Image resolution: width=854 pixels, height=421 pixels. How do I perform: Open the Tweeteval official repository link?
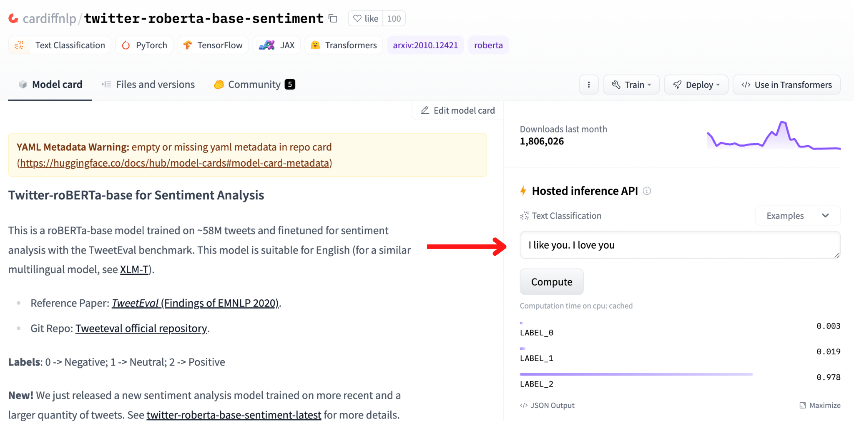(x=141, y=329)
